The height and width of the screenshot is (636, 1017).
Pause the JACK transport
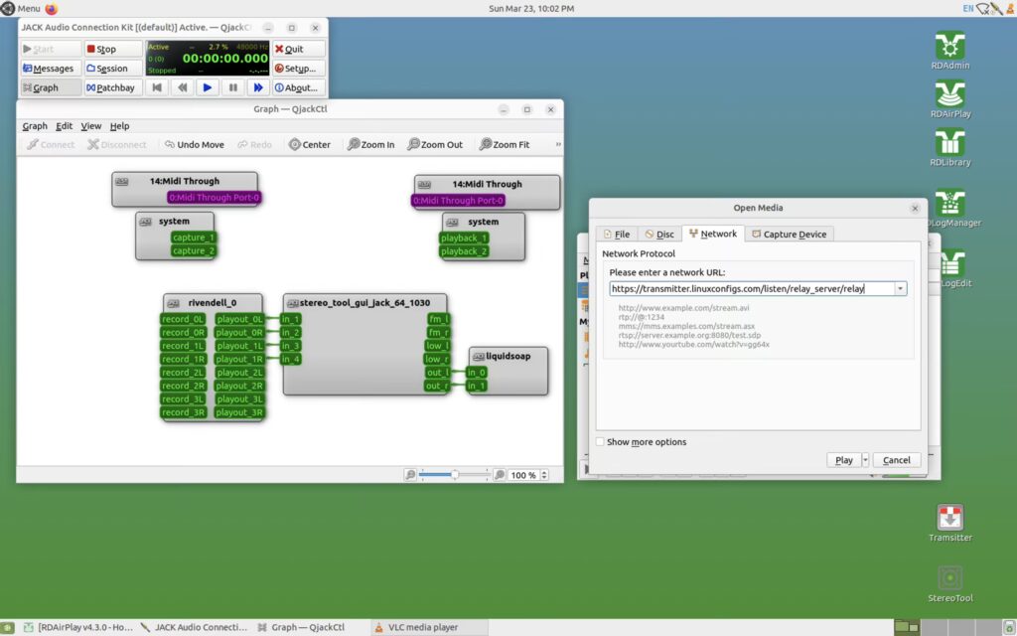[x=232, y=87]
